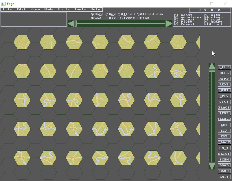Screen dimensions: 232x181
Task: Select the Allied aux radio button
Action: click(x=150, y=14)
